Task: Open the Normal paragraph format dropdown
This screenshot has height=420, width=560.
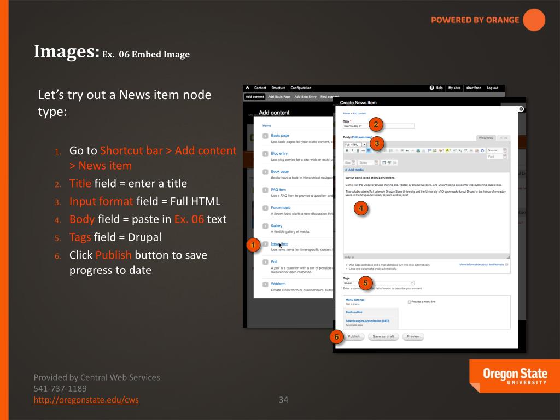Action: pyautogui.click(x=497, y=150)
